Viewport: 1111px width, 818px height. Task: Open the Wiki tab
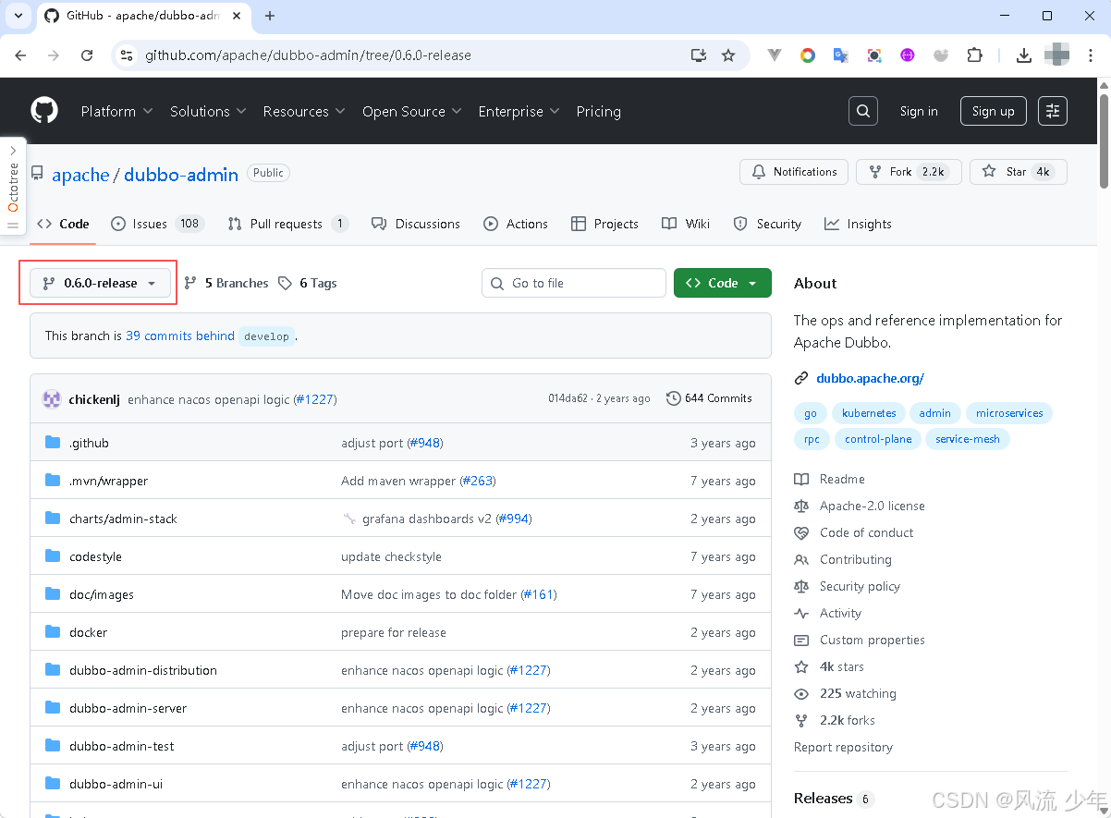click(686, 224)
